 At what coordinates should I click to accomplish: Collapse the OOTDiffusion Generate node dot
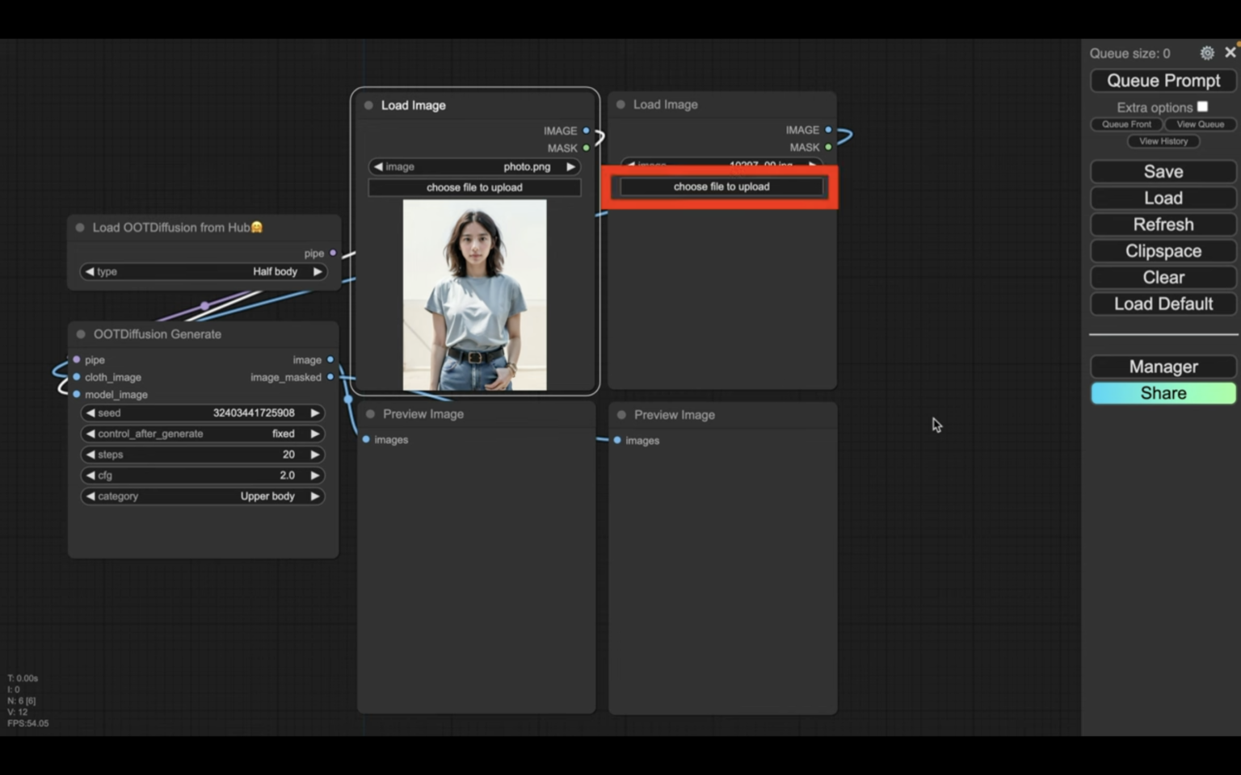[x=81, y=334]
